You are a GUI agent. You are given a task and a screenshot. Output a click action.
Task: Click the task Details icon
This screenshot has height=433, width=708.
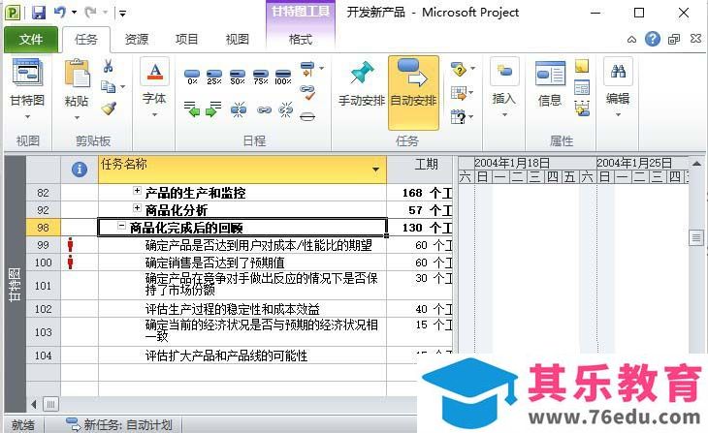pos(582,86)
